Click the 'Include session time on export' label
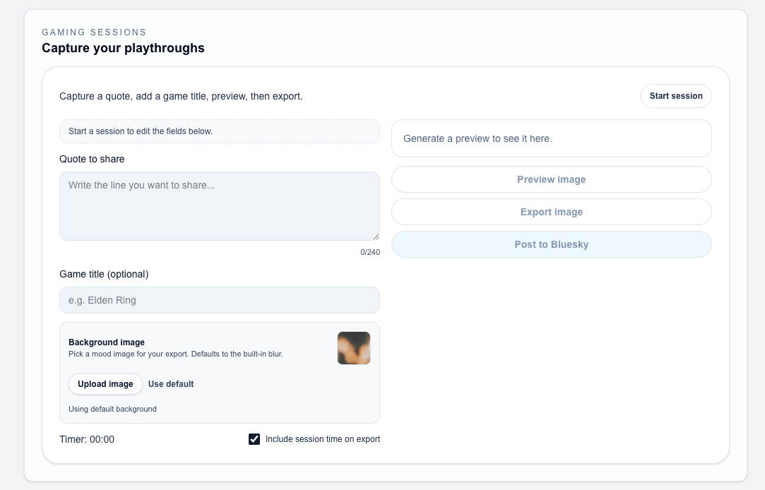This screenshot has height=490, width=765. [x=323, y=439]
